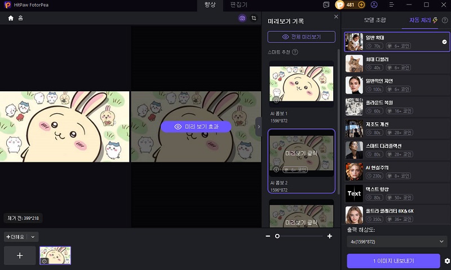
Task: Close the preview history panel
Action: (336, 17)
